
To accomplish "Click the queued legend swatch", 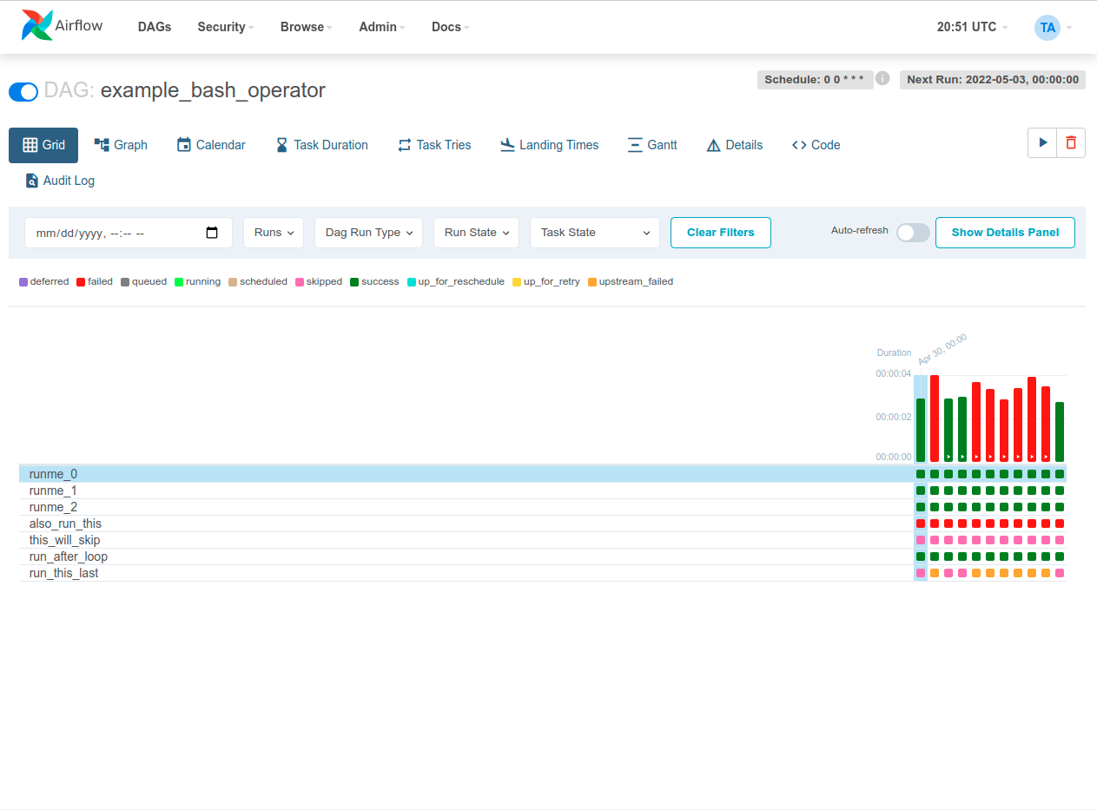I will pyautogui.click(x=125, y=282).
